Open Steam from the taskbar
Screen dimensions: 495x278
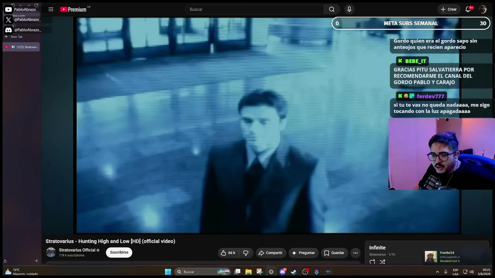(294, 272)
